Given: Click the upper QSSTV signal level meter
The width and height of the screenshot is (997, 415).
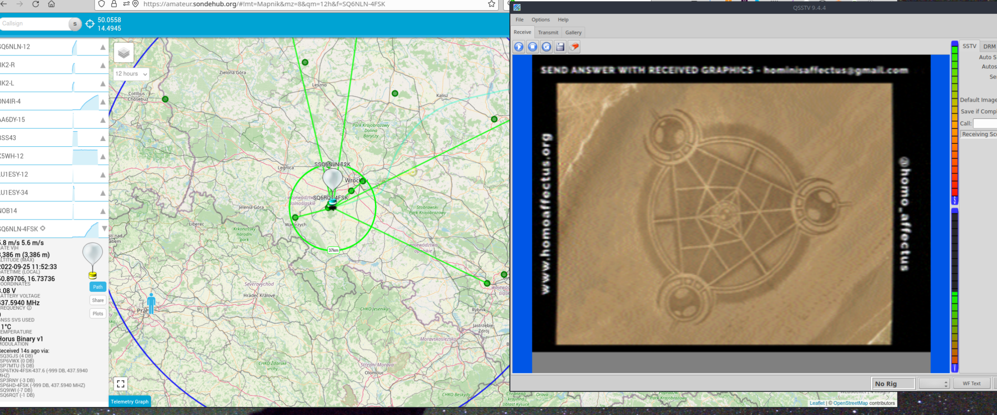Looking at the screenshot, I should 955,123.
